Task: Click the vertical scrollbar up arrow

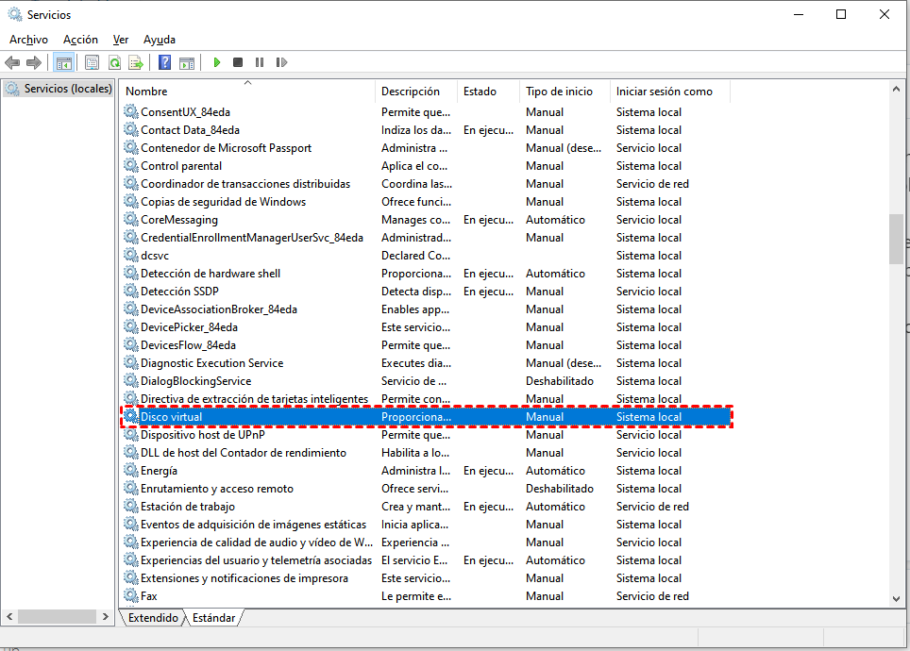Action: pos(896,89)
